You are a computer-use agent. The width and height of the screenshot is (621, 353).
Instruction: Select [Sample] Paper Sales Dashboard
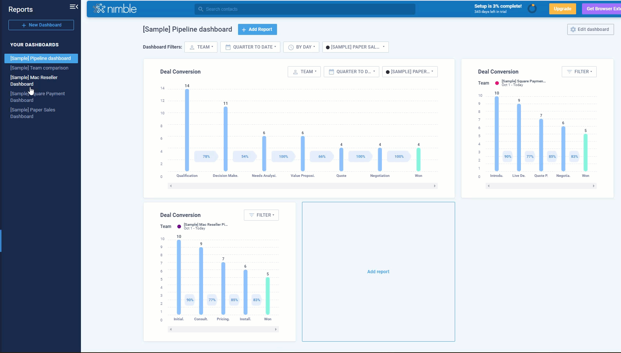[33, 113]
